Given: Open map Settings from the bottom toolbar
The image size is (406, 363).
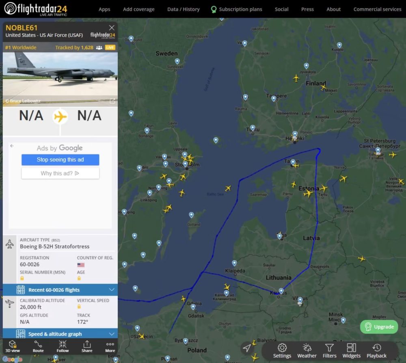Looking at the screenshot, I should coord(282,351).
